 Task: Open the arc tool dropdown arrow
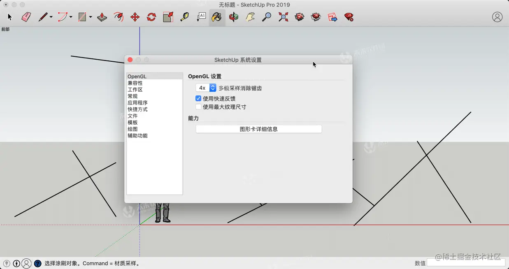pos(71,17)
